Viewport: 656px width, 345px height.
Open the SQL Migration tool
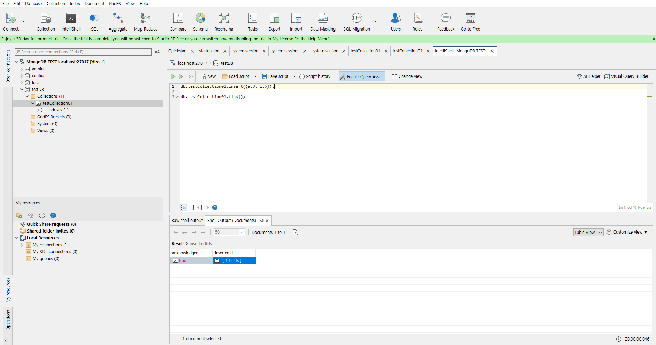click(x=357, y=22)
